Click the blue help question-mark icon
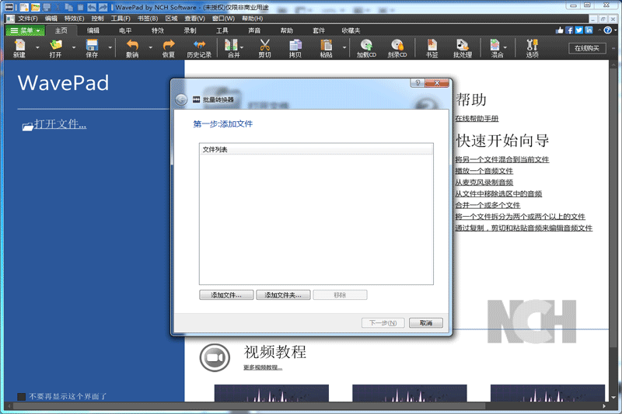The image size is (622, 414). point(607,30)
